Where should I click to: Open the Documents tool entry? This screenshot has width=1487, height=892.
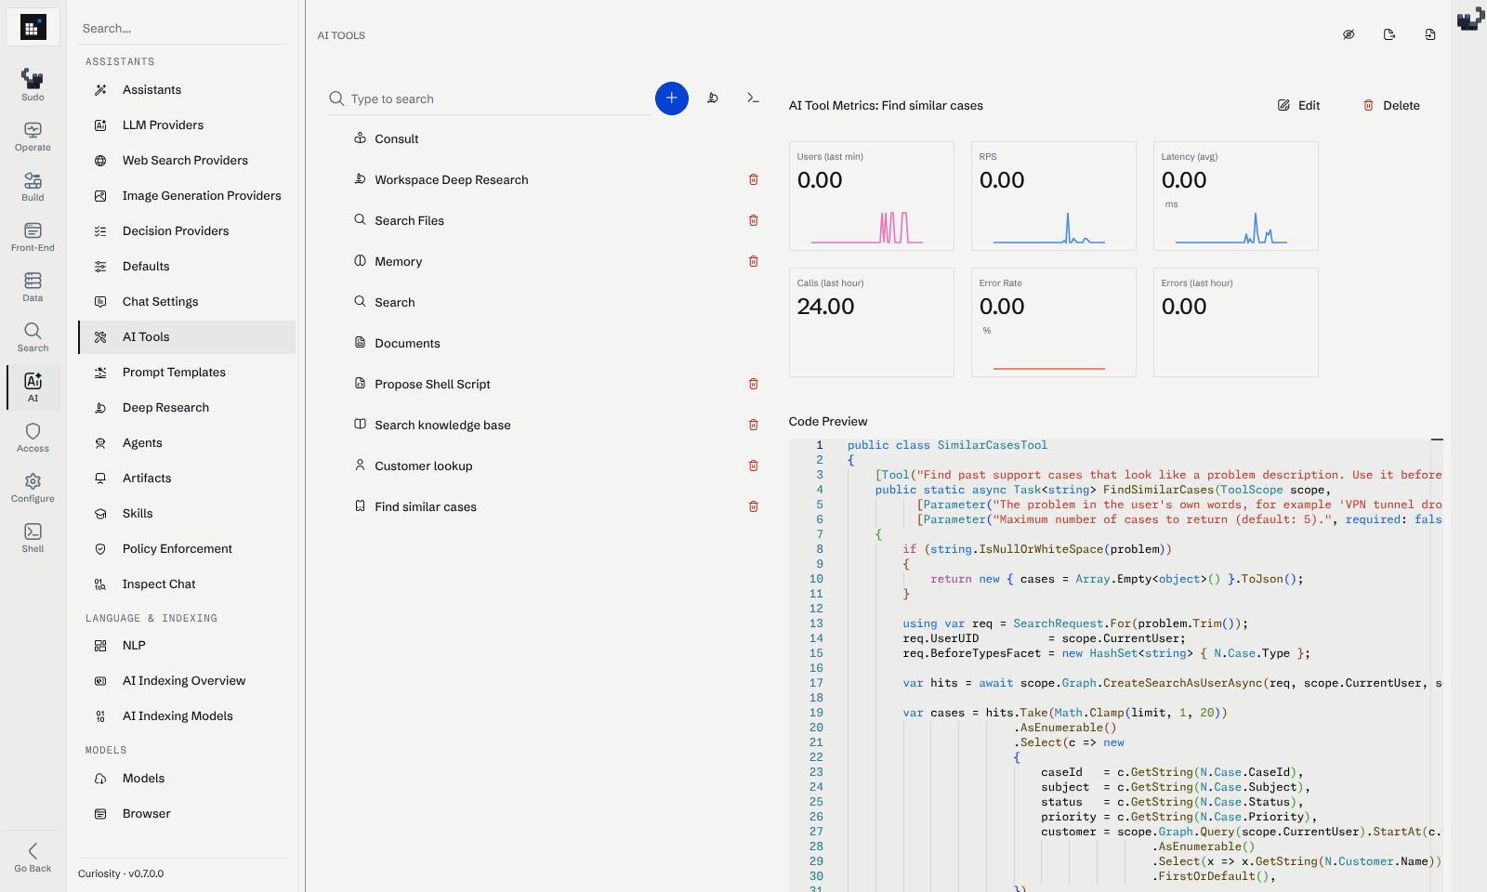[x=545, y=343]
